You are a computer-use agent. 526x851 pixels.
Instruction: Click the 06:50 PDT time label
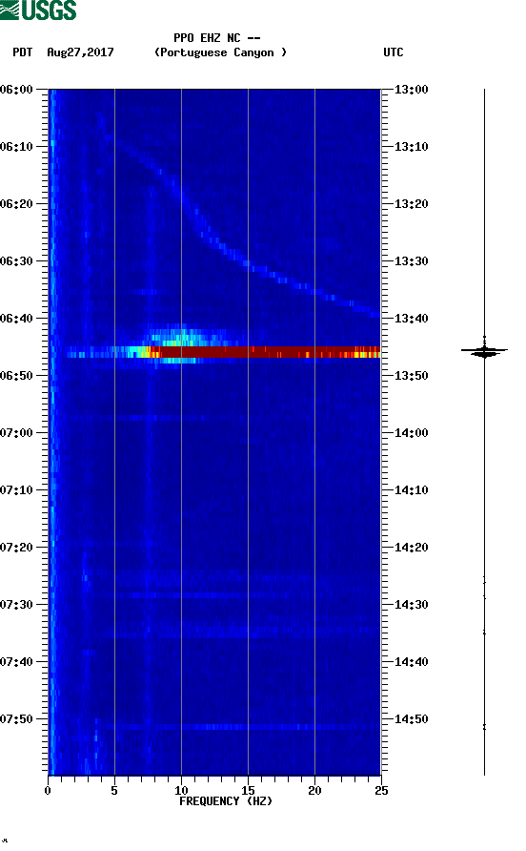16,376
